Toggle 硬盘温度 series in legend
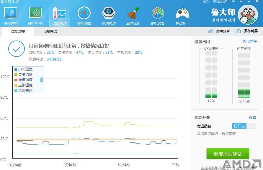The width and height of the screenshot is (263, 170). point(24,80)
